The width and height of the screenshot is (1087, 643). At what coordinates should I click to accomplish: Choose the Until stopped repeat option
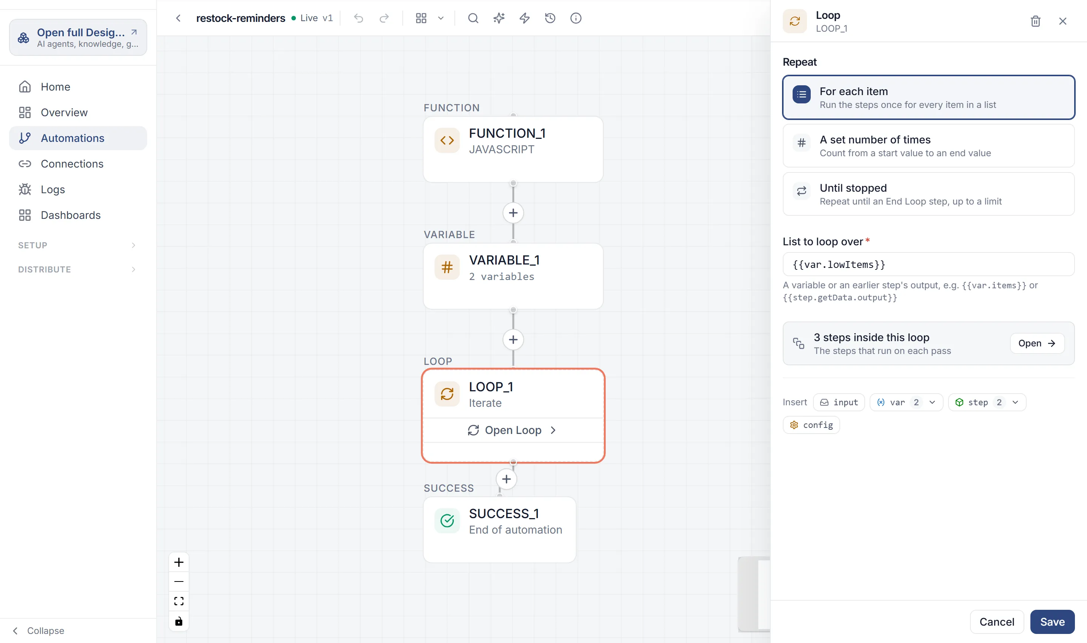point(928,194)
